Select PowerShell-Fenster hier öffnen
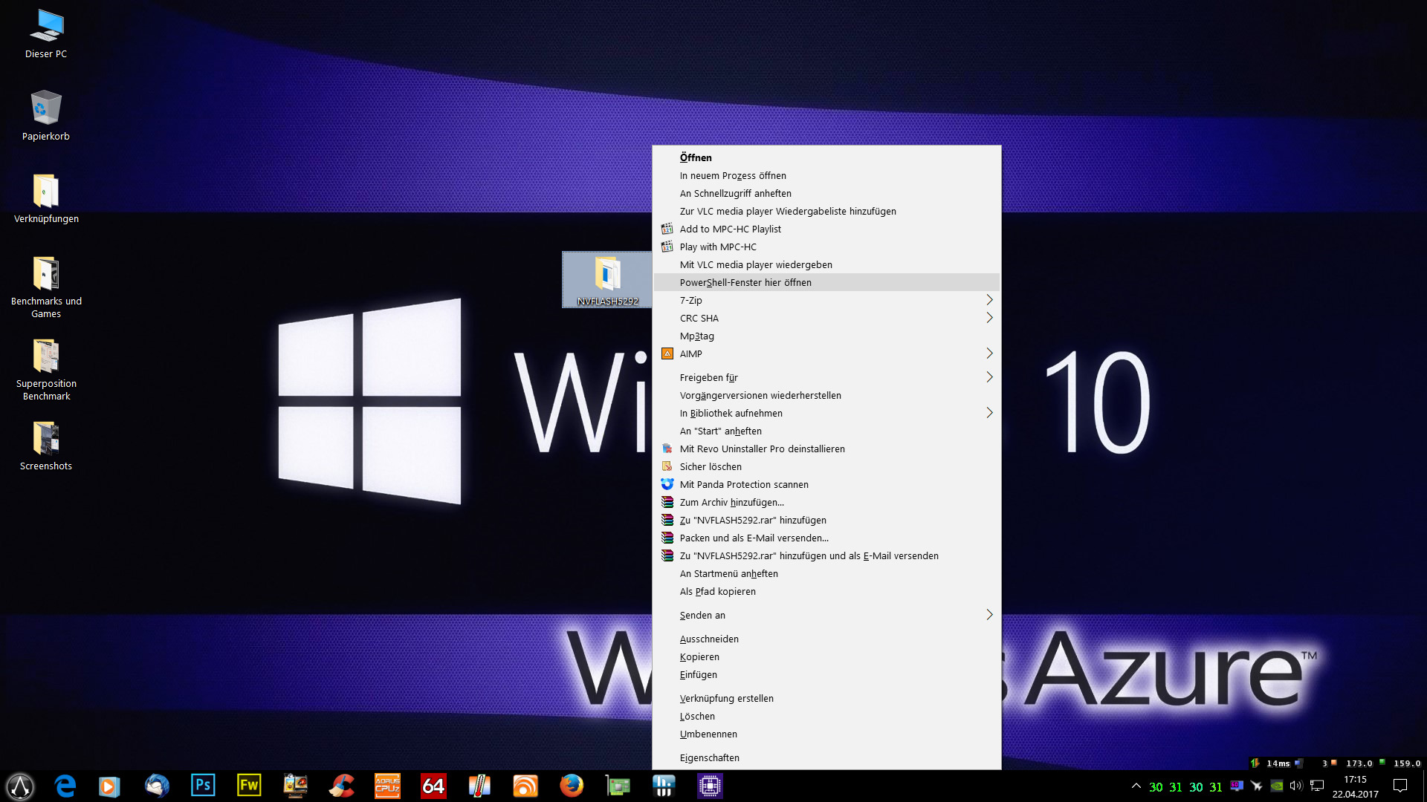Viewport: 1427px width, 802px height. (x=745, y=282)
